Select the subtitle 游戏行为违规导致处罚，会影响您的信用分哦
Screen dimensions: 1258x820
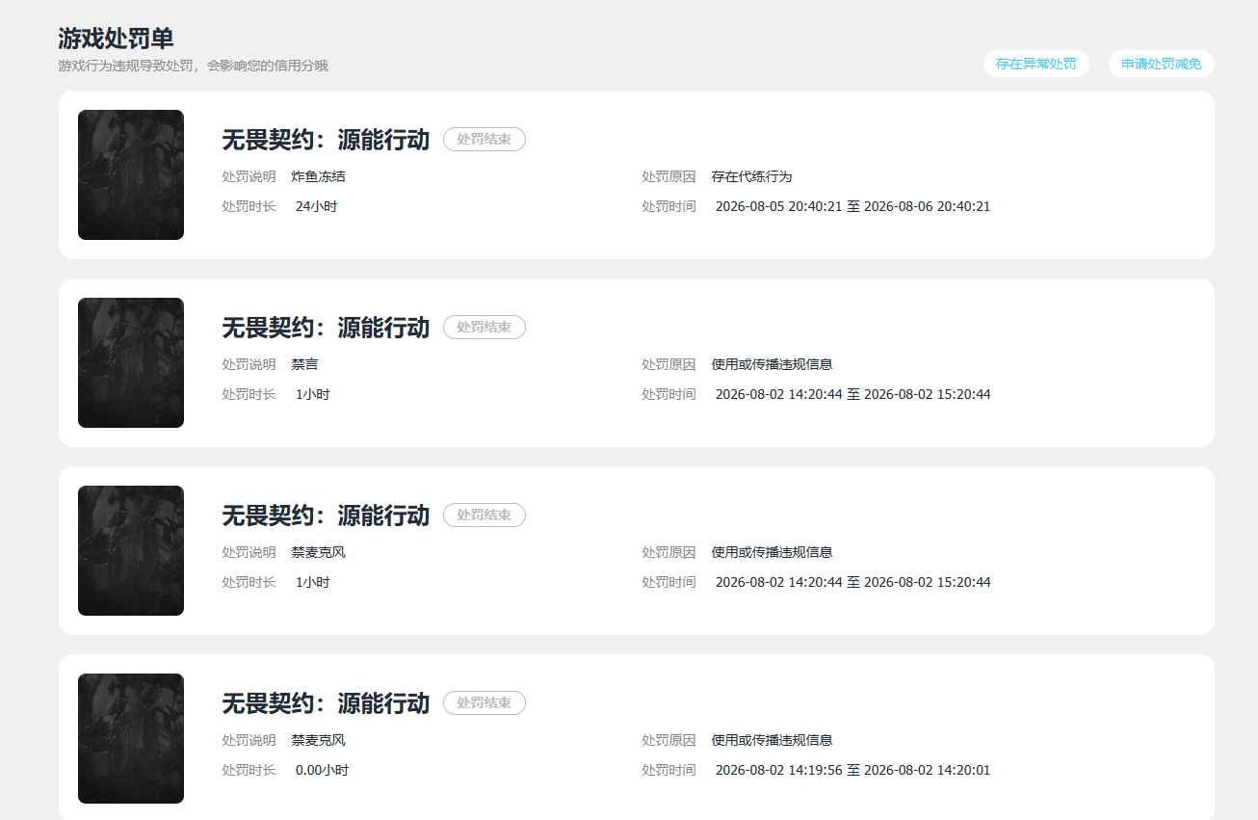click(193, 66)
